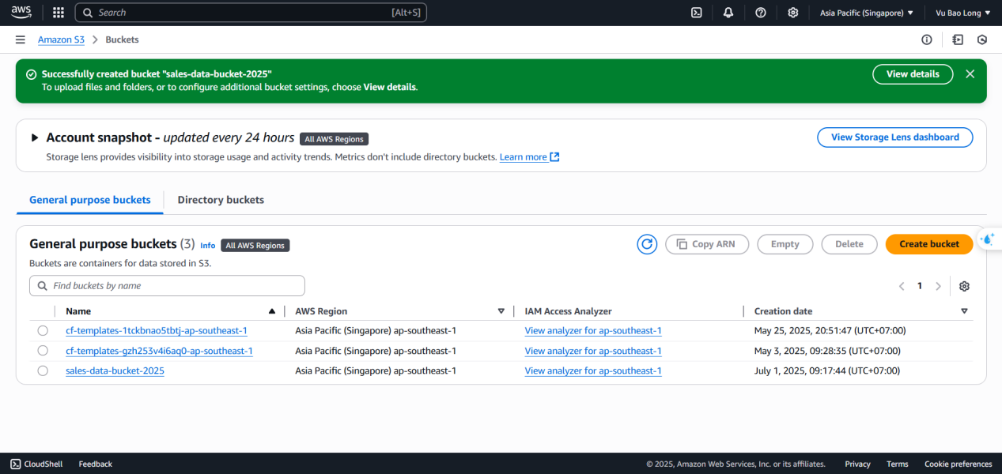Click the Info link next to General purpose buckets
The height and width of the screenshot is (474, 1002).
pyautogui.click(x=207, y=246)
